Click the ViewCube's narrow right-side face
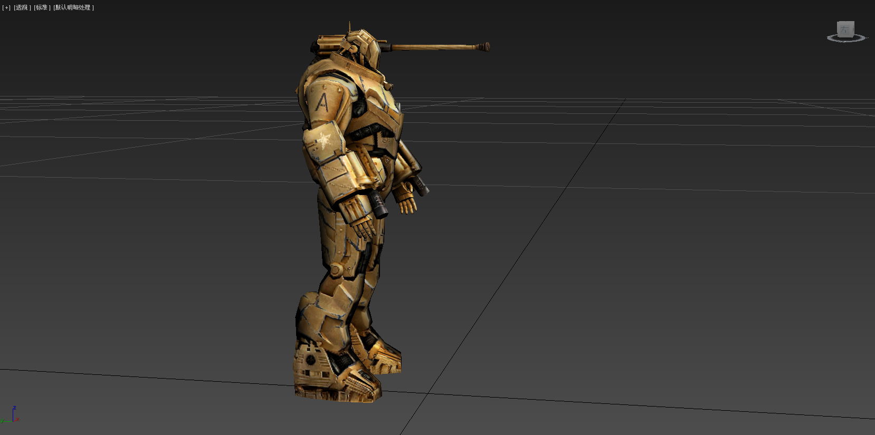875x435 pixels. [853, 29]
